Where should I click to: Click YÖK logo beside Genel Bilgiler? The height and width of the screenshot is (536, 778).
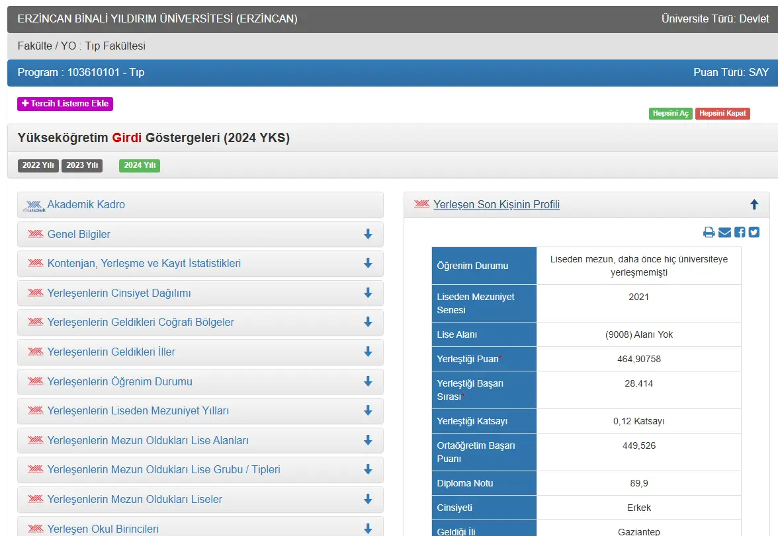click(x=35, y=234)
